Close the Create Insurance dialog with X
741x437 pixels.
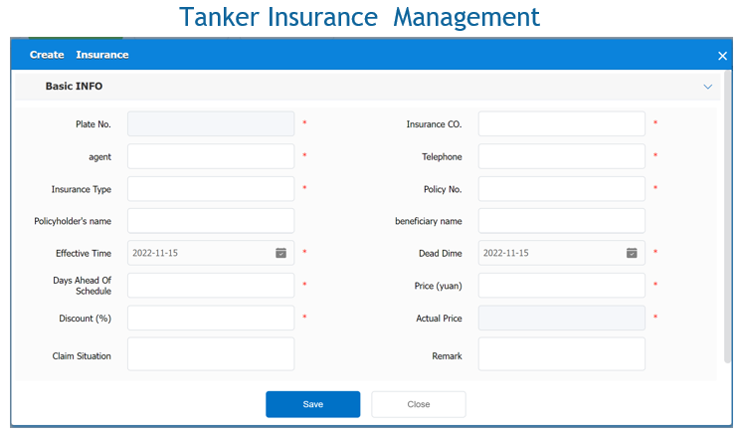[x=723, y=56]
